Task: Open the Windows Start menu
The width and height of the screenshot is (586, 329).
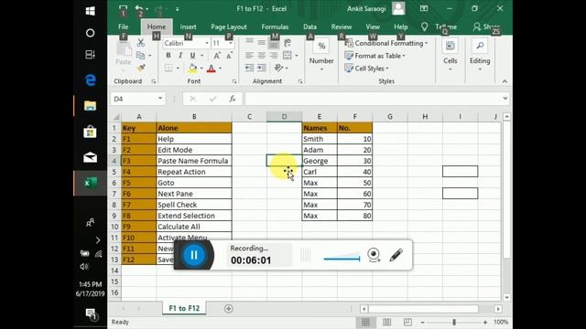Action: pyautogui.click(x=90, y=11)
